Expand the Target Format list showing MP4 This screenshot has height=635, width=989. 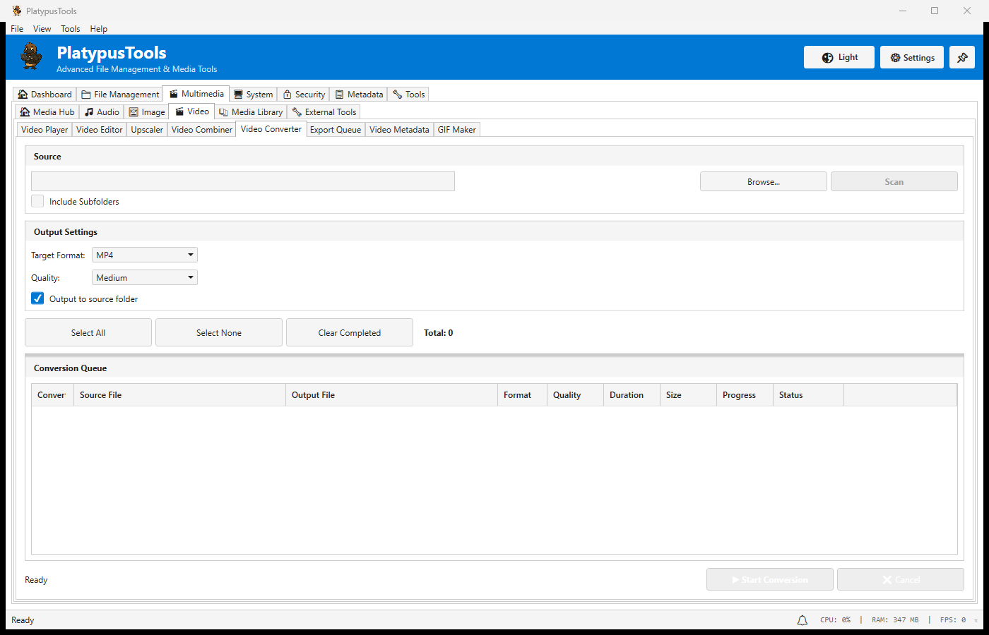(x=144, y=255)
